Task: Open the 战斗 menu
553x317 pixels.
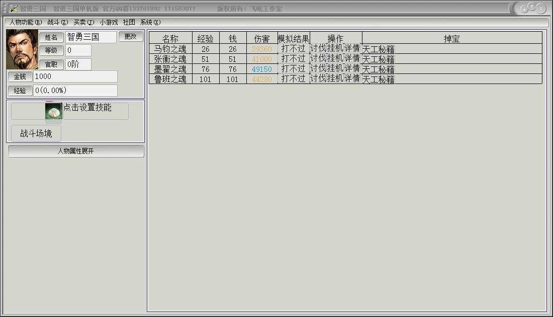Action: (57, 22)
